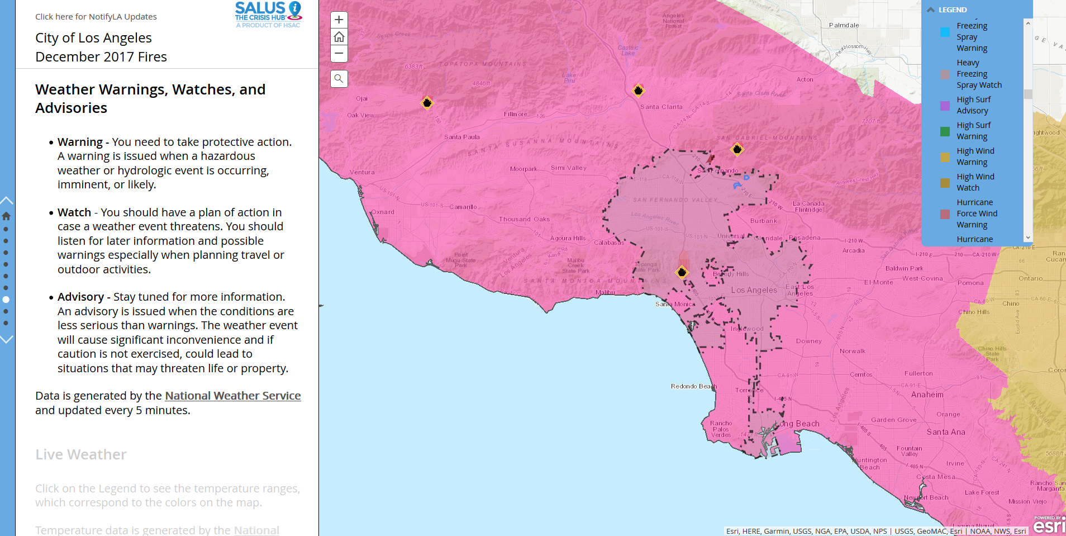Click the fire icon northeast of San Fernando
The height and width of the screenshot is (536, 1066).
pos(737,149)
